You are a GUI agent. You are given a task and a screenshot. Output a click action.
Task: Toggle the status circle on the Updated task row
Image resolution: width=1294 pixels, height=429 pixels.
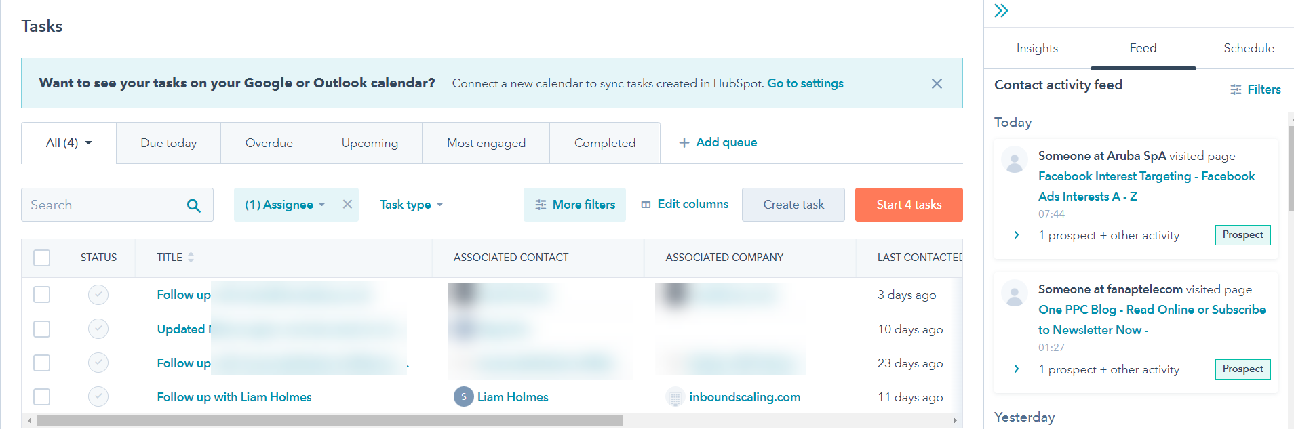coord(98,329)
